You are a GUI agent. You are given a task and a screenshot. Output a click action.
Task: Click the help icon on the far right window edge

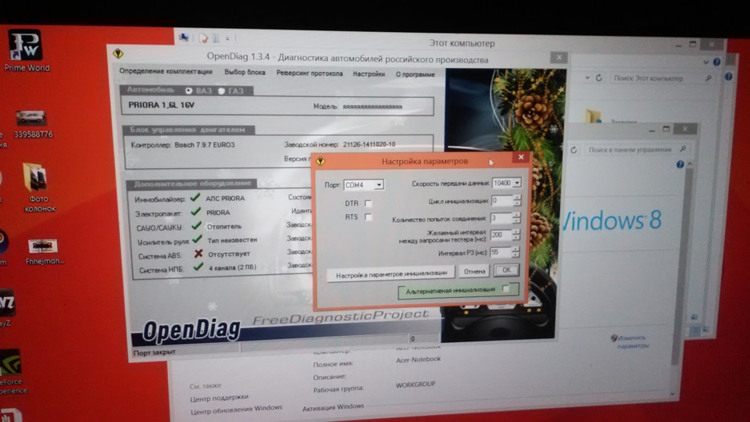tap(728, 77)
